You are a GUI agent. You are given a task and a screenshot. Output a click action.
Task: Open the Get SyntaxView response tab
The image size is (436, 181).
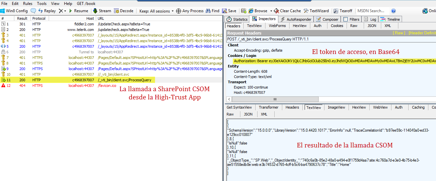(x=239, y=107)
